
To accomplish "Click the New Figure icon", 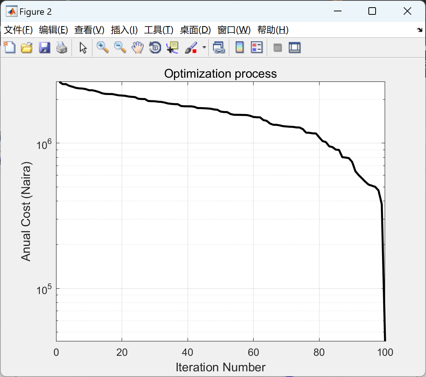I will [9, 47].
